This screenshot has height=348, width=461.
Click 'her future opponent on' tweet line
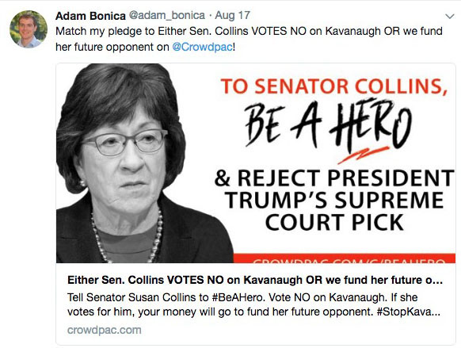pos(112,47)
